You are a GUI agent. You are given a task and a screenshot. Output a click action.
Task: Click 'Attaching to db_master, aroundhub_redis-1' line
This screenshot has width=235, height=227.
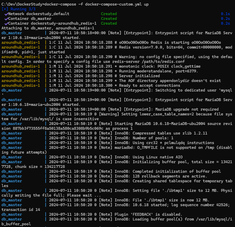point(48,28)
